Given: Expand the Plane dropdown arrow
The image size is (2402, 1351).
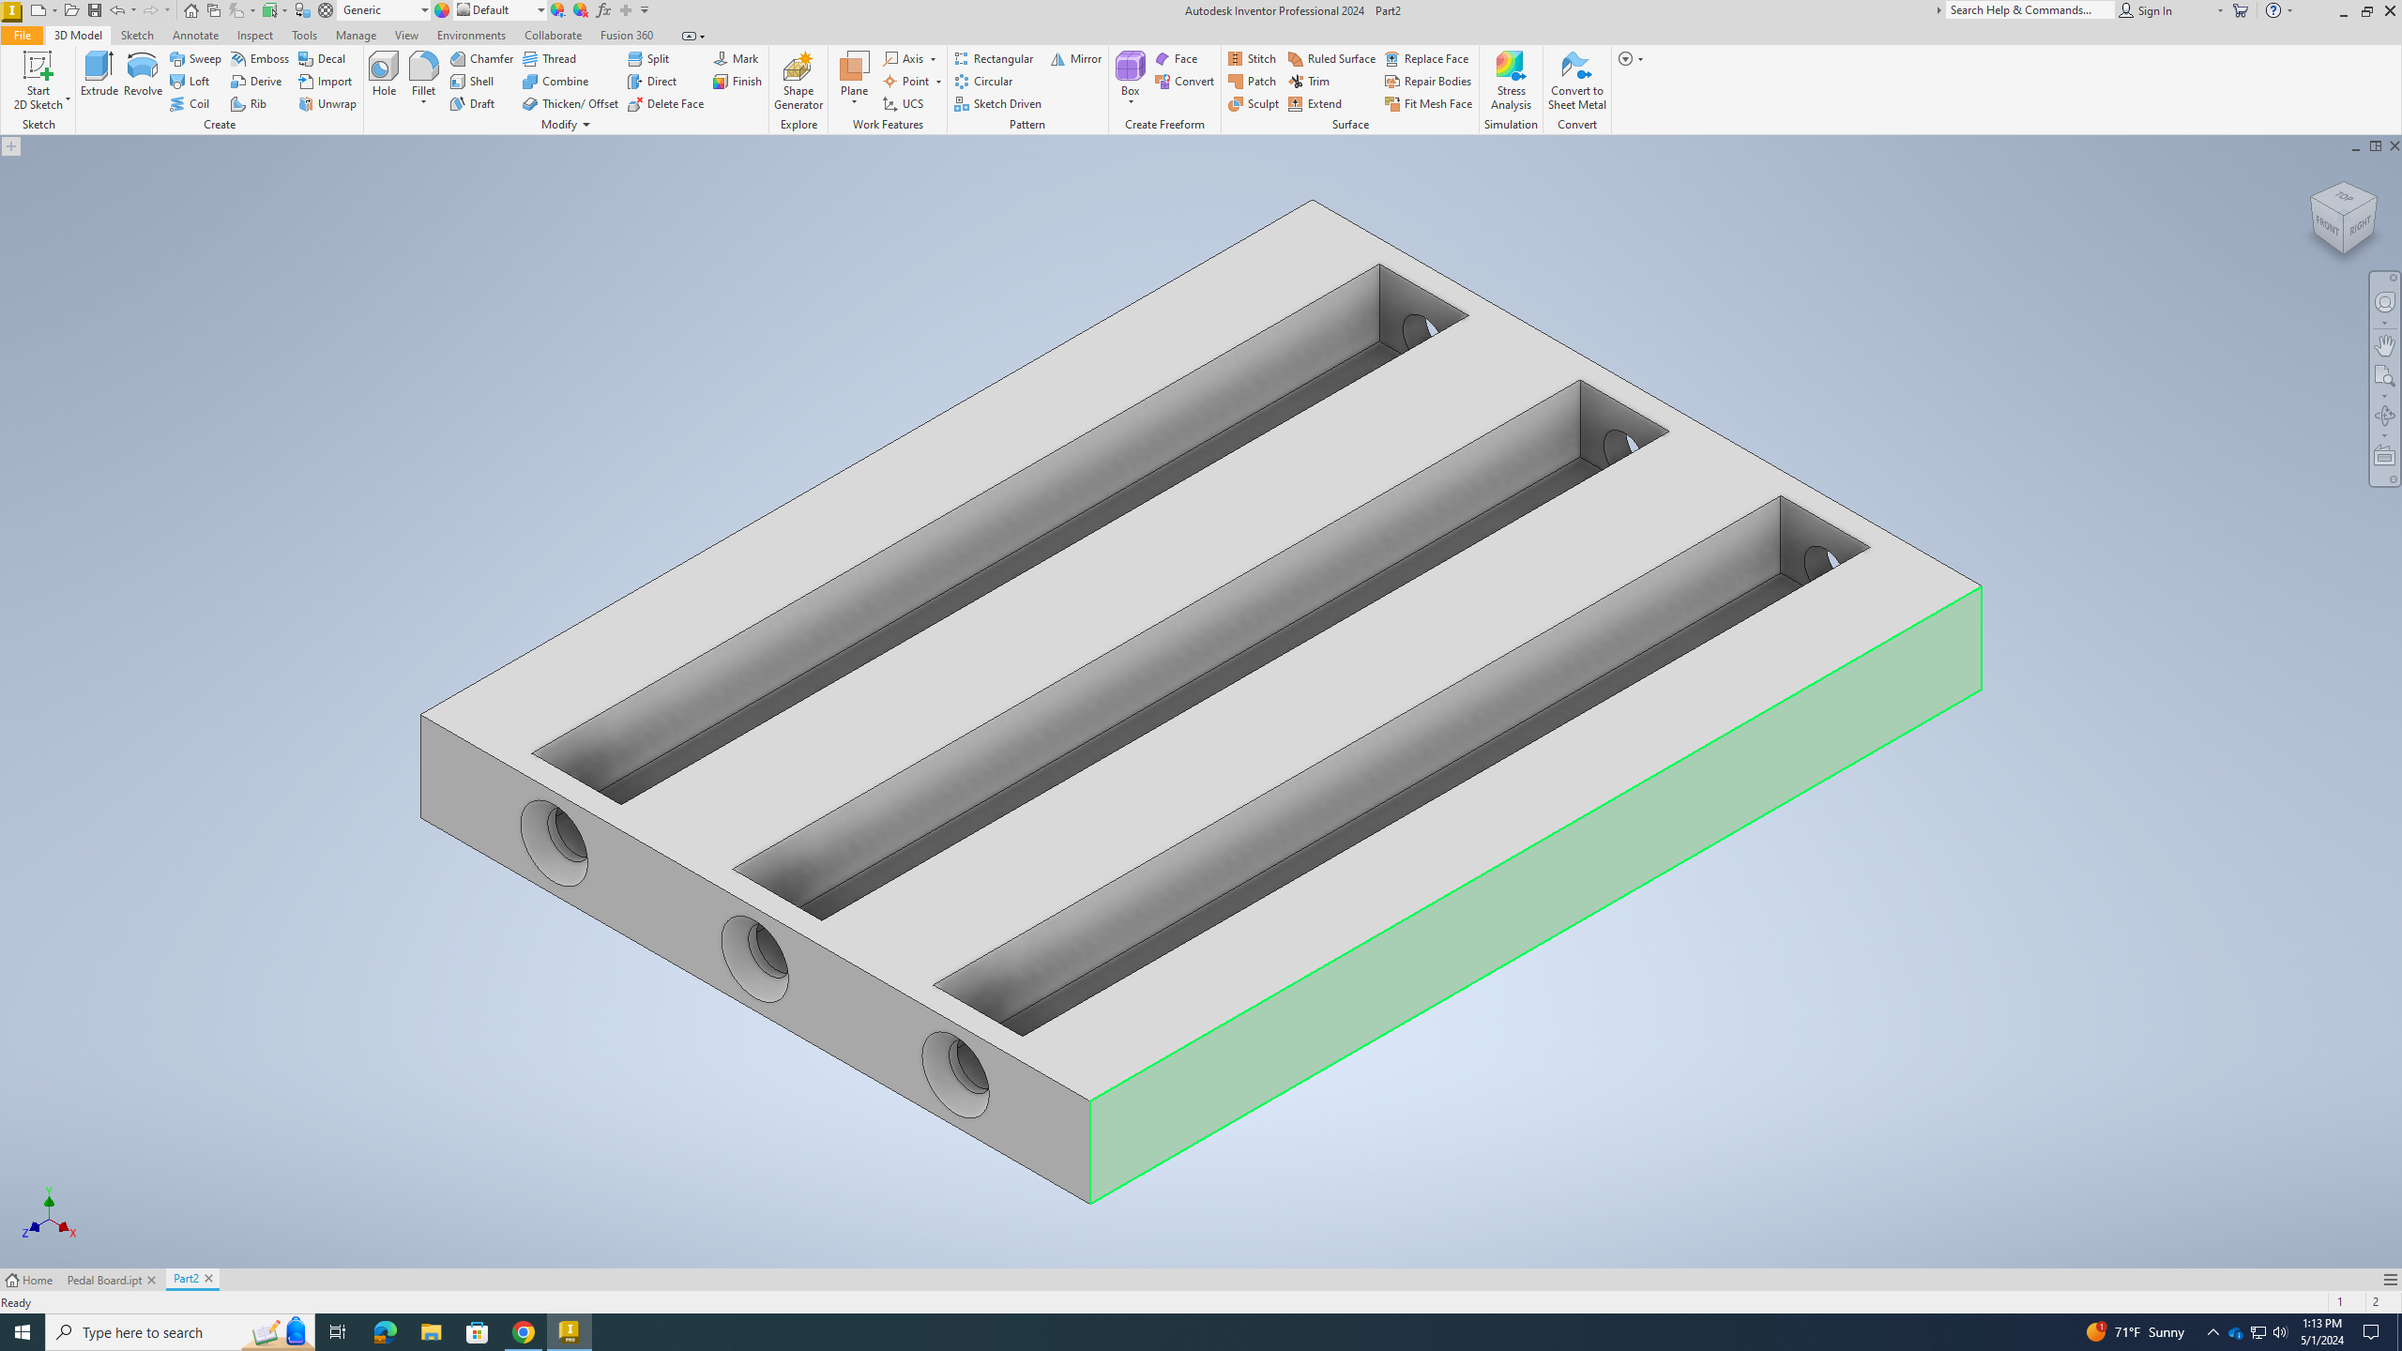Looking at the screenshot, I should tap(854, 102).
